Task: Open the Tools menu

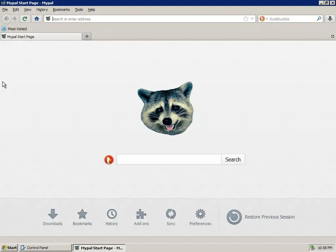Action: (x=79, y=10)
